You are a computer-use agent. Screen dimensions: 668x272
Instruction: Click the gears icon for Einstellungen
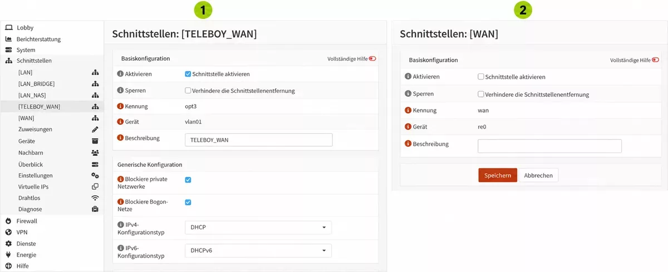(x=95, y=175)
